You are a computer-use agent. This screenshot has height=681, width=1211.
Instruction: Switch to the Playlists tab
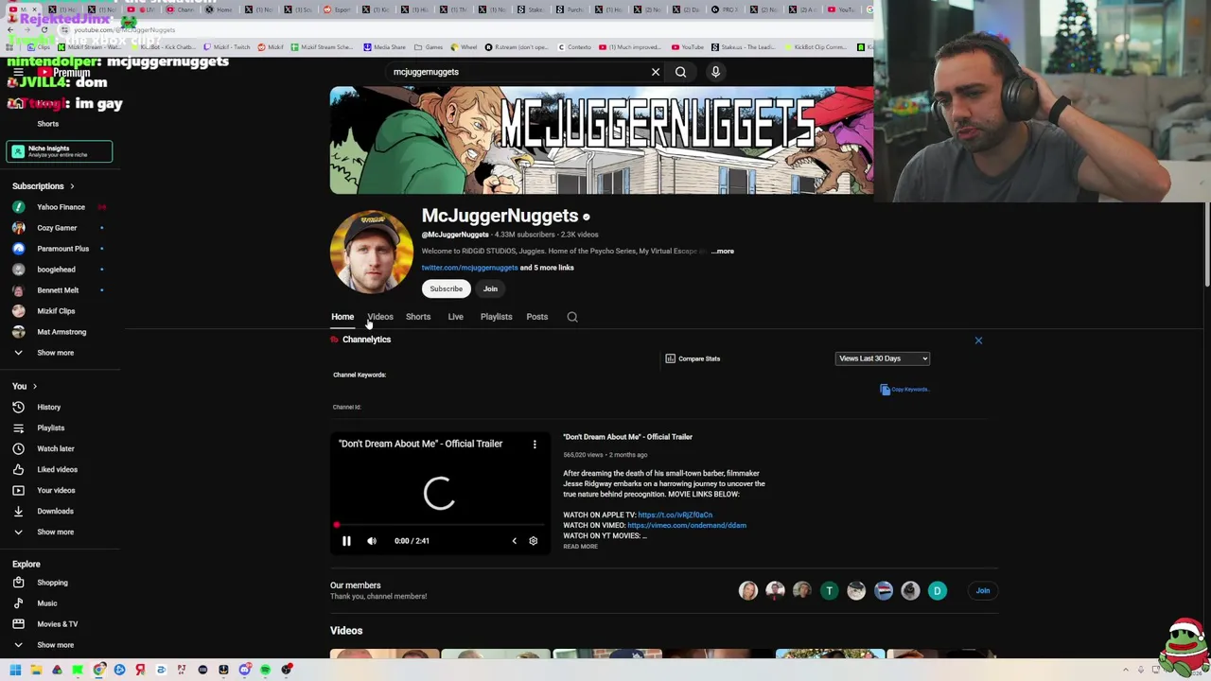pyautogui.click(x=496, y=317)
